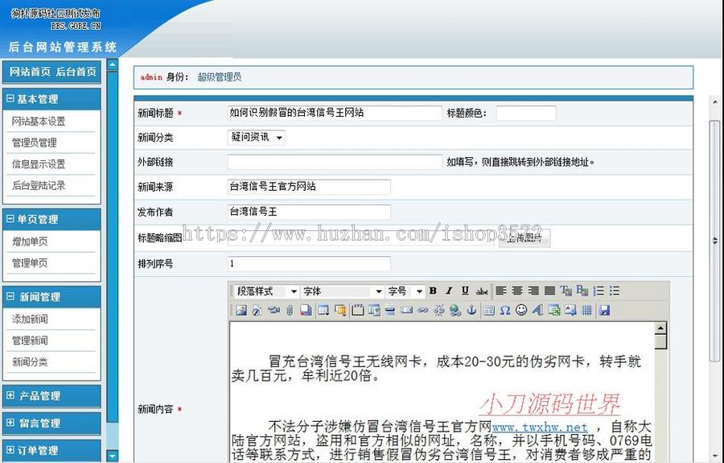Open the 段落样式 paragraph style dropdown
Image resolution: width=724 pixels, height=463 pixels.
[266, 291]
